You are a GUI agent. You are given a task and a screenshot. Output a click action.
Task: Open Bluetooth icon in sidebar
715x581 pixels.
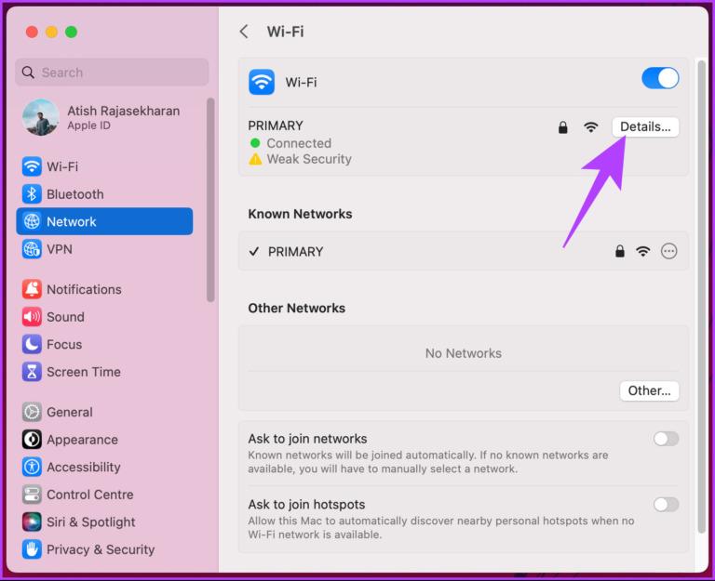point(32,194)
